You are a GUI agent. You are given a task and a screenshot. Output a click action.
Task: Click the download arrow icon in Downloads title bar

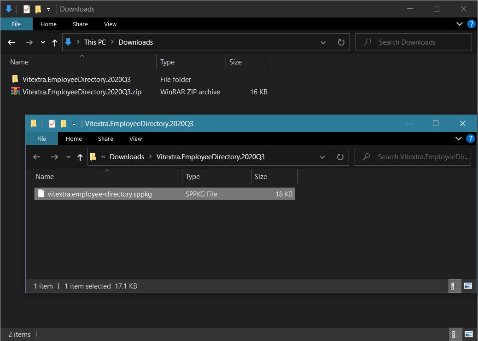9,9
